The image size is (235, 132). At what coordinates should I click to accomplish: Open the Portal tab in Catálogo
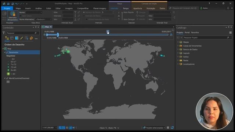(187, 33)
